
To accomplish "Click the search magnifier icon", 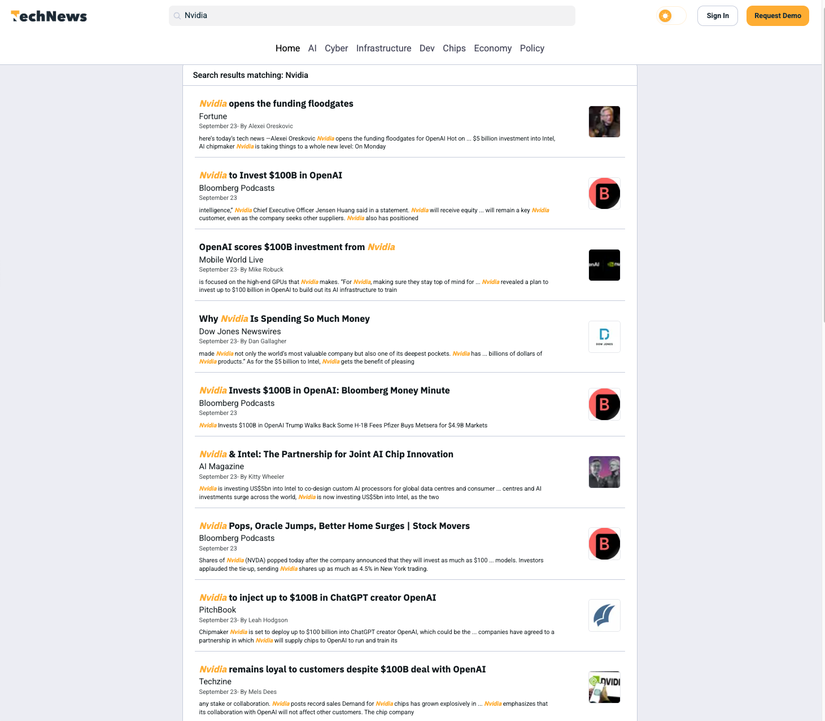I will pos(177,16).
